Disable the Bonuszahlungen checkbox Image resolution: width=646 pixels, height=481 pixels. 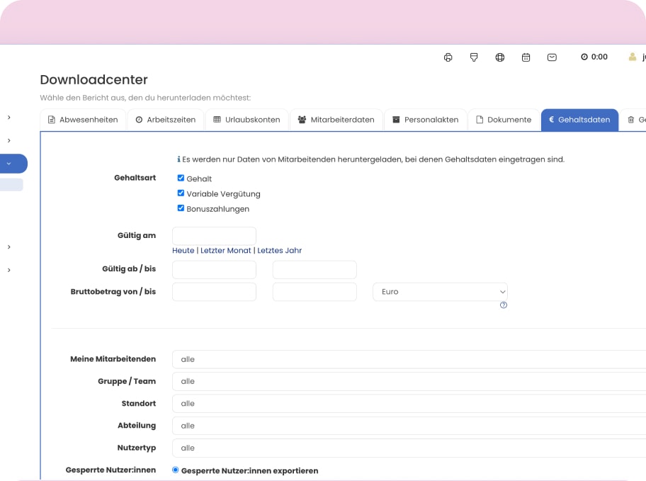[x=181, y=208]
